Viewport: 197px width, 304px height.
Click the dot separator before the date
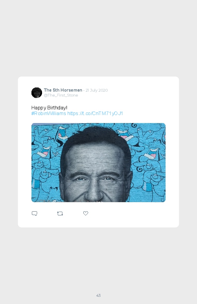coord(84,90)
